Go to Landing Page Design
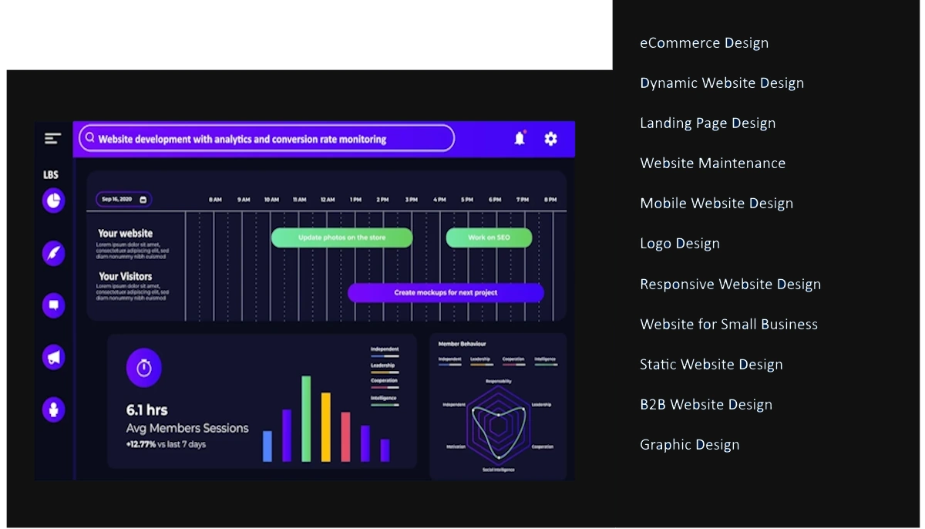The width and height of the screenshot is (925, 529). pyautogui.click(x=708, y=123)
